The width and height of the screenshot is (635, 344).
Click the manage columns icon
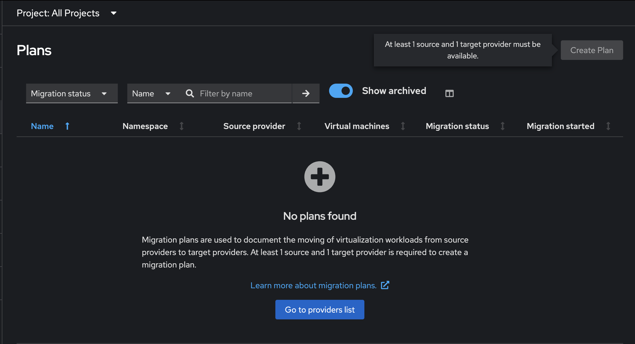(x=449, y=93)
